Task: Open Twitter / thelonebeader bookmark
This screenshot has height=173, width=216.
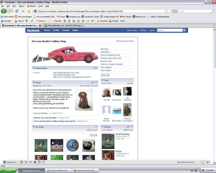Action: pyautogui.click(x=158, y=17)
